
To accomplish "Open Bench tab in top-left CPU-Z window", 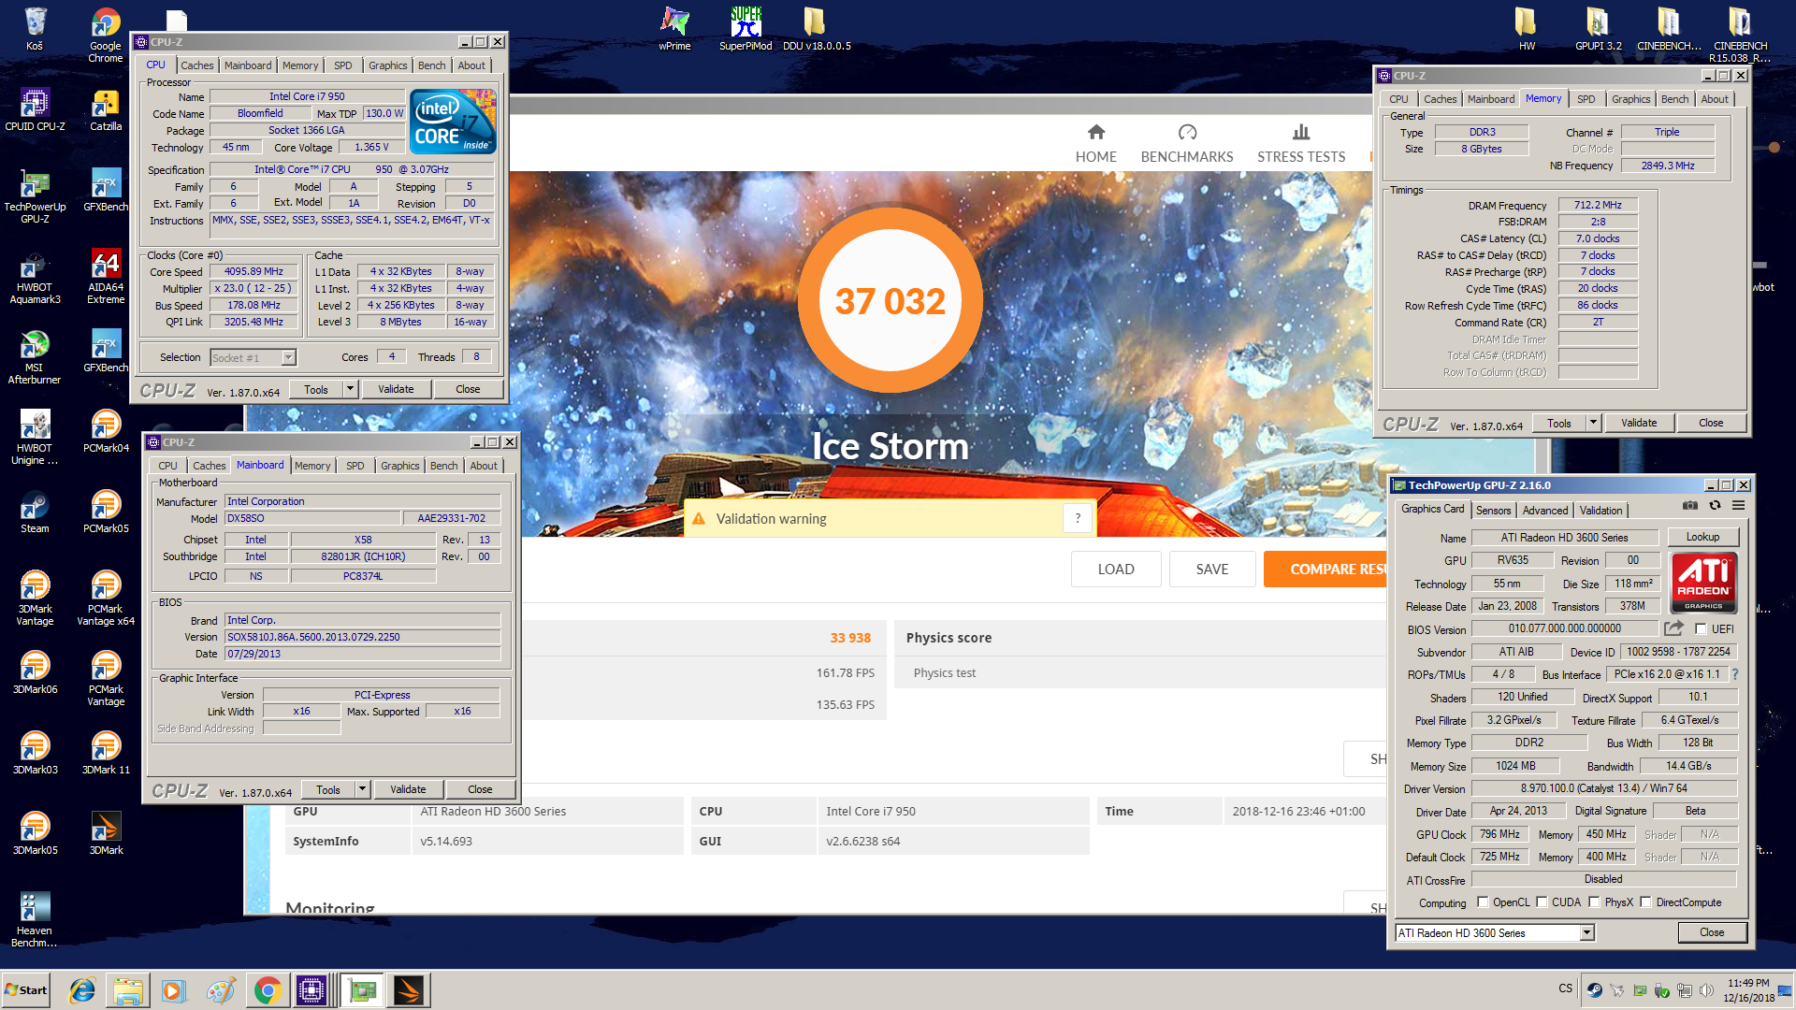I will click(x=431, y=65).
